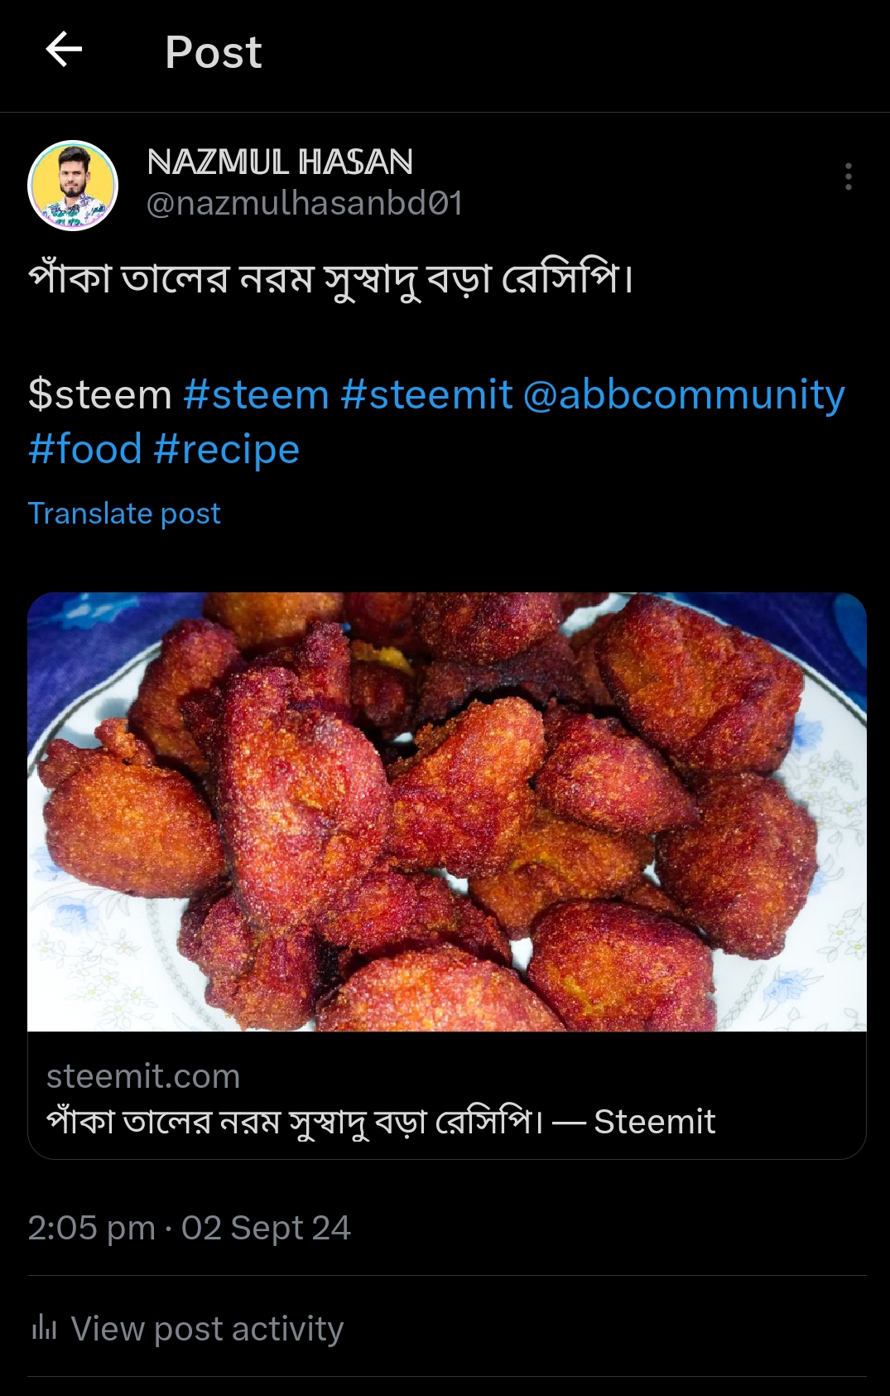Open the #steemit hashtag
This screenshot has height=1396, width=890.
point(426,394)
